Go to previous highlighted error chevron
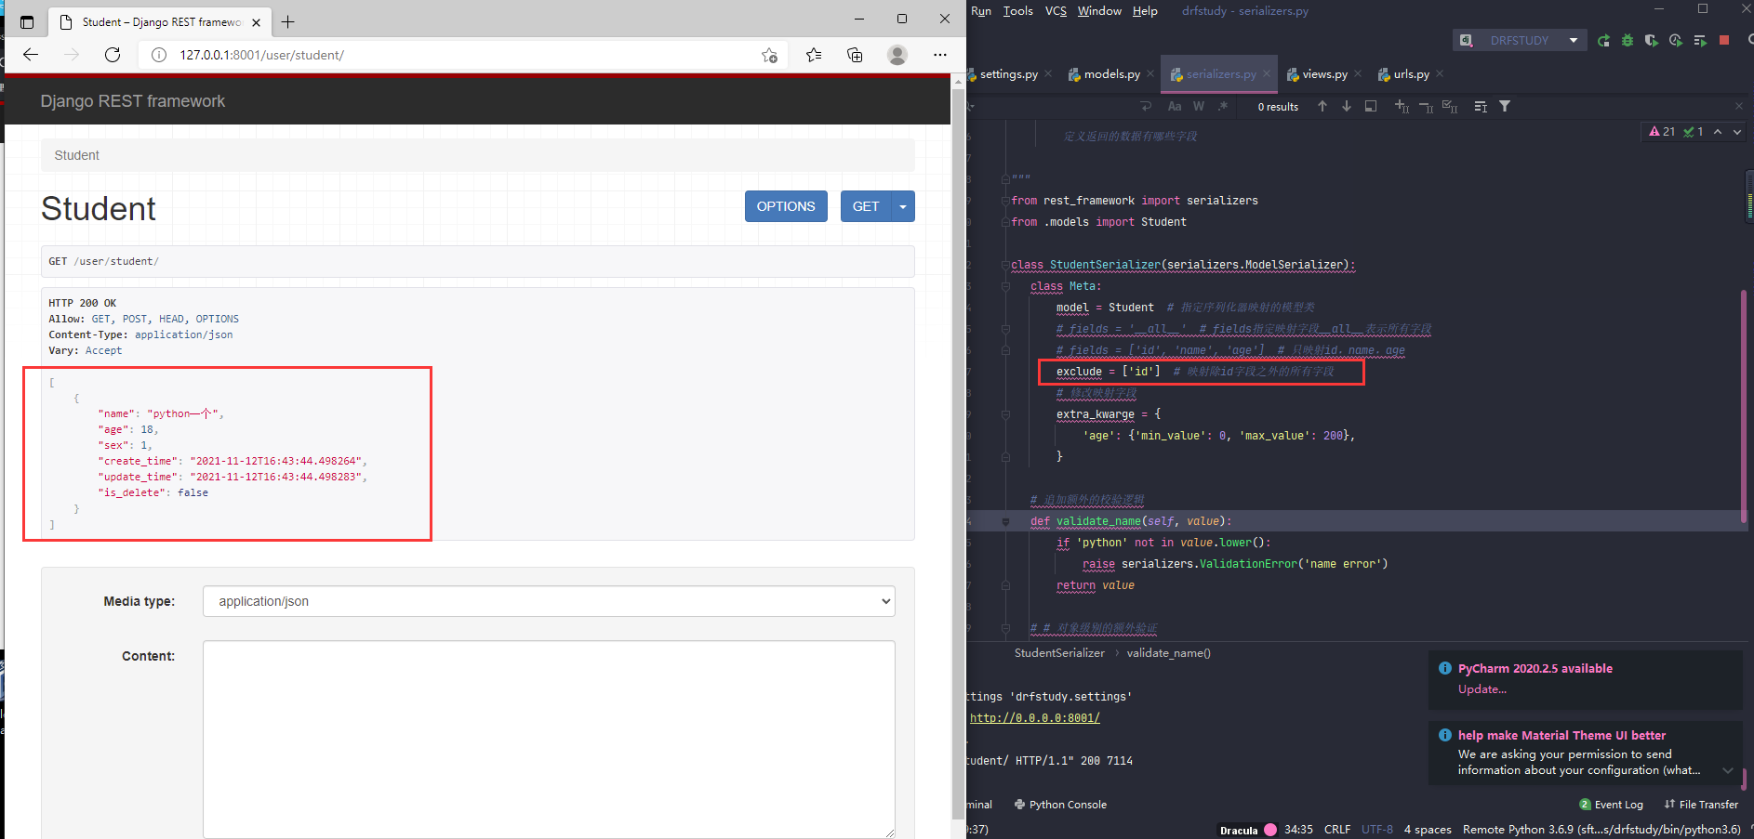 point(1718,132)
